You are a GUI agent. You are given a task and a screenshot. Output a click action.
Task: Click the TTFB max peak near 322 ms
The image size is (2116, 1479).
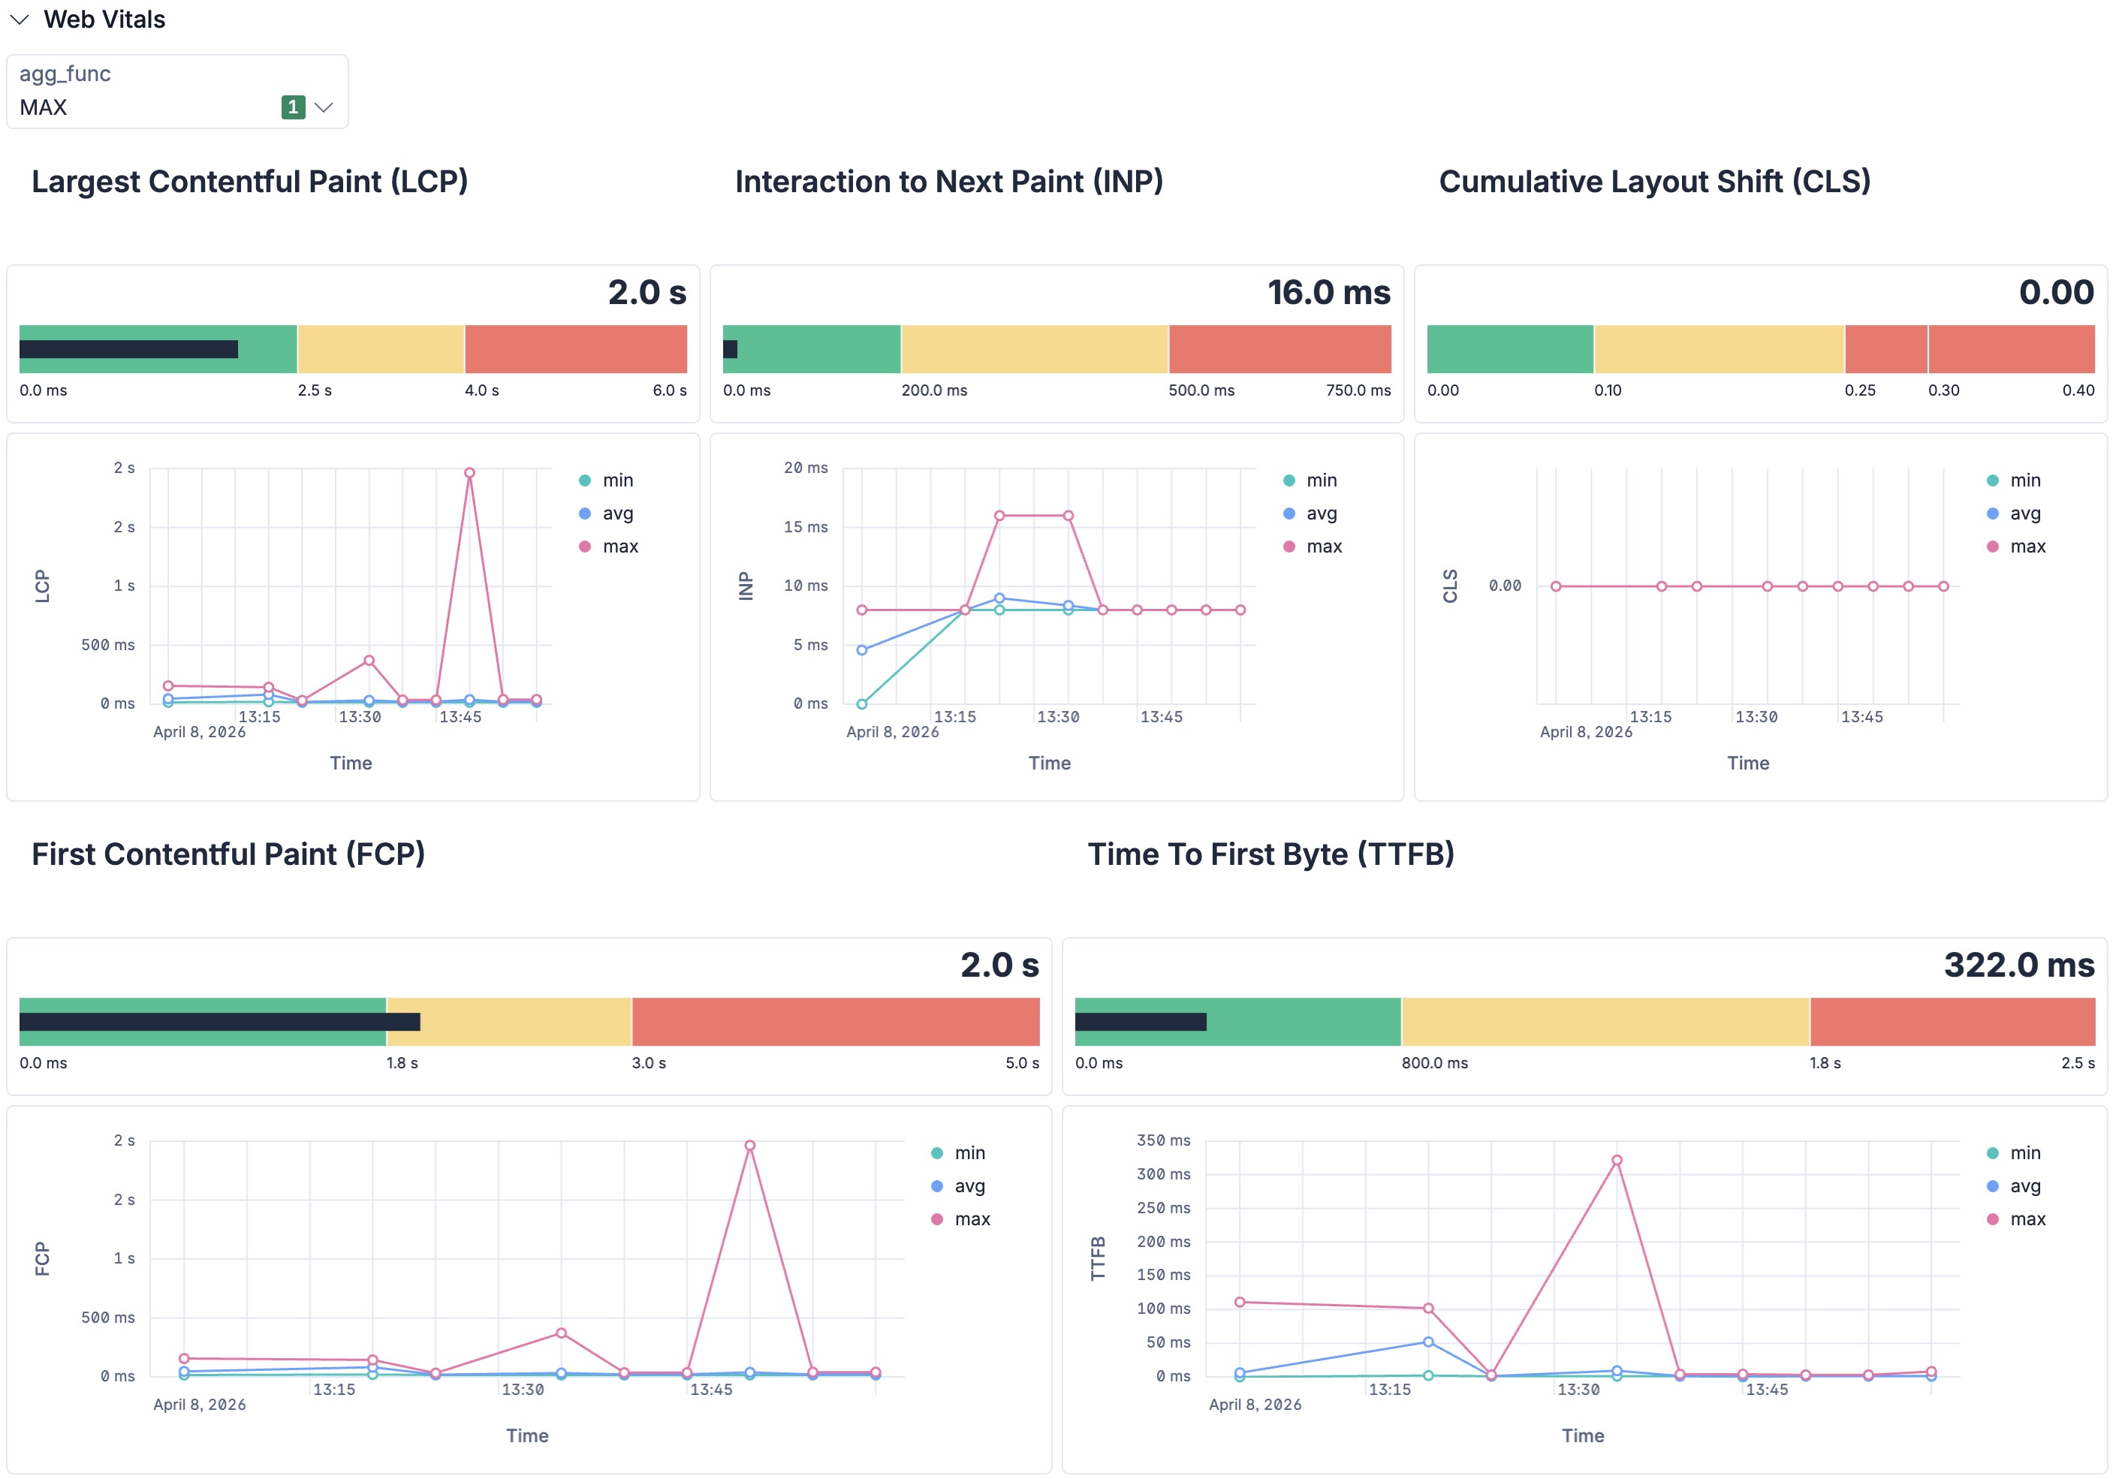pyautogui.click(x=1617, y=1160)
